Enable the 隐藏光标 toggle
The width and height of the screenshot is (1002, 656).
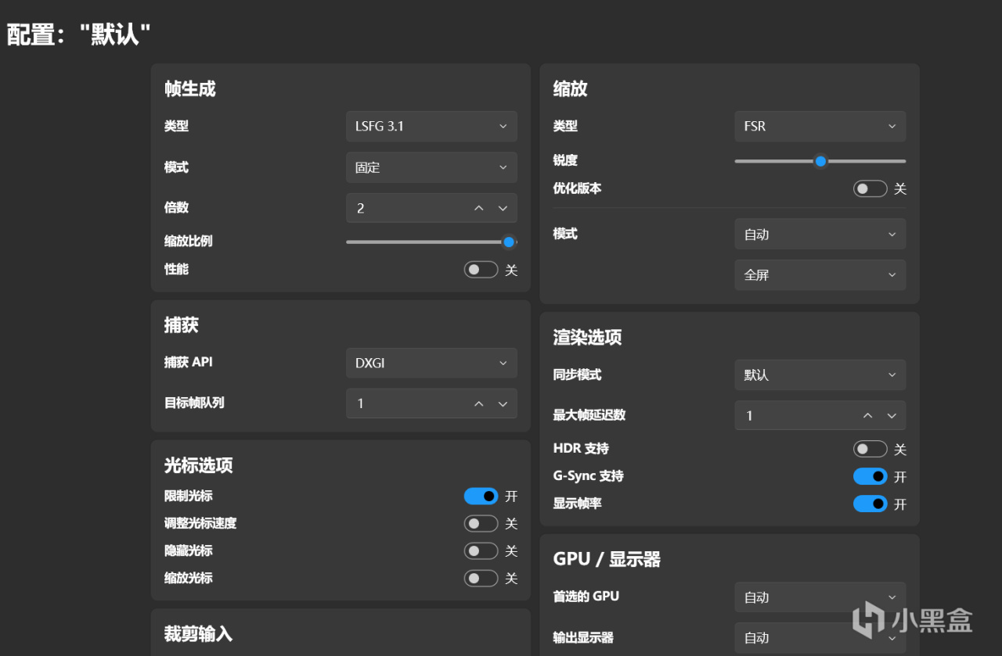pyautogui.click(x=481, y=550)
